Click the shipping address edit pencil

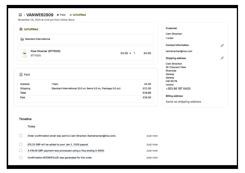[222, 58]
